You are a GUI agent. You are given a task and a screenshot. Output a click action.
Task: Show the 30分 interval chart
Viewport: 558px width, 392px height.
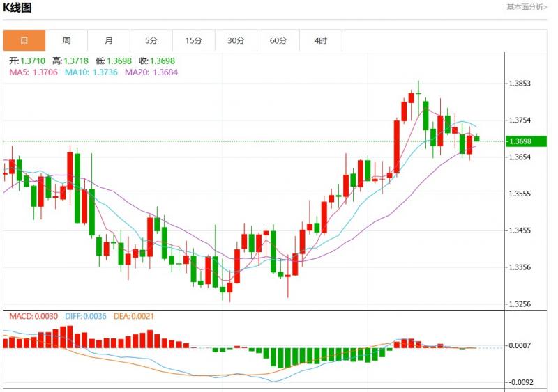point(236,40)
